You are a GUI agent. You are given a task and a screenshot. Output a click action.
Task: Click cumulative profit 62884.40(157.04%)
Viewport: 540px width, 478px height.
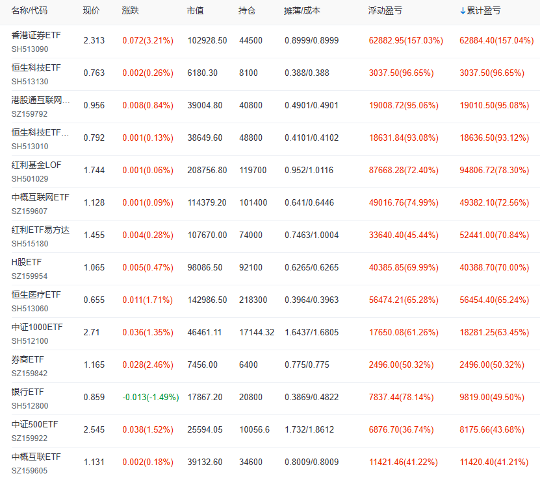[496, 41]
